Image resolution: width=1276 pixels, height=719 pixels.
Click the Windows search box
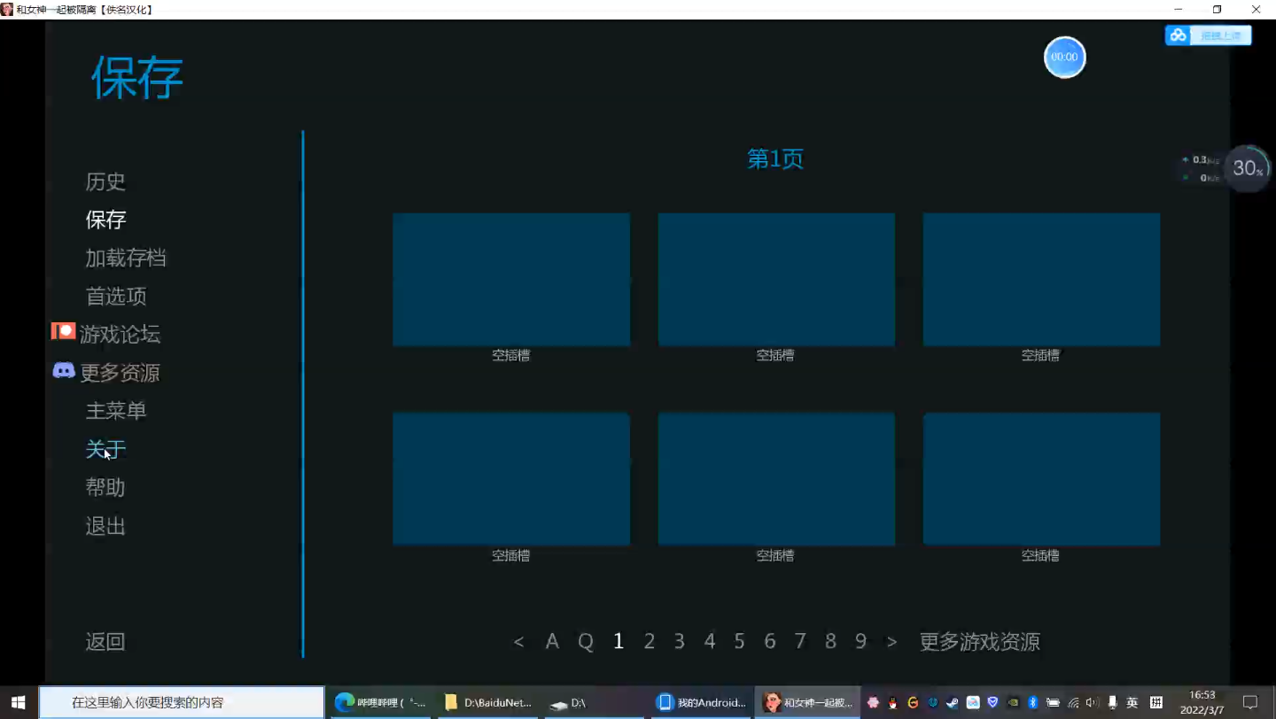click(x=182, y=702)
